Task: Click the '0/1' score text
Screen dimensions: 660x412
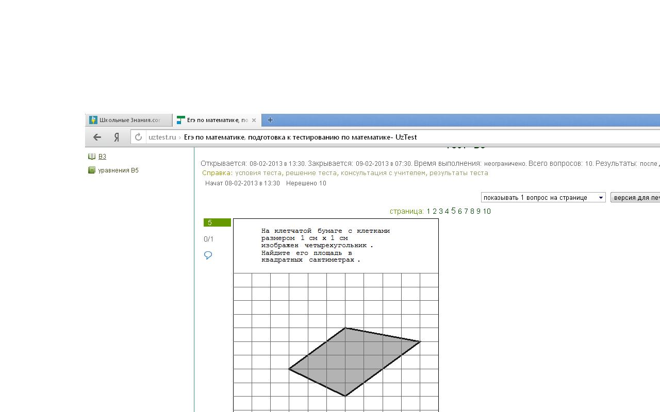Action: (209, 239)
